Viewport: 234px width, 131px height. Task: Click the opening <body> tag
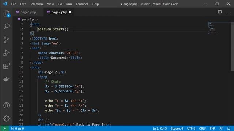pos(35,67)
